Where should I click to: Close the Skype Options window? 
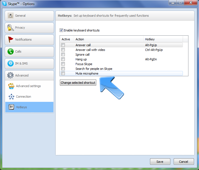[x=190, y=3]
